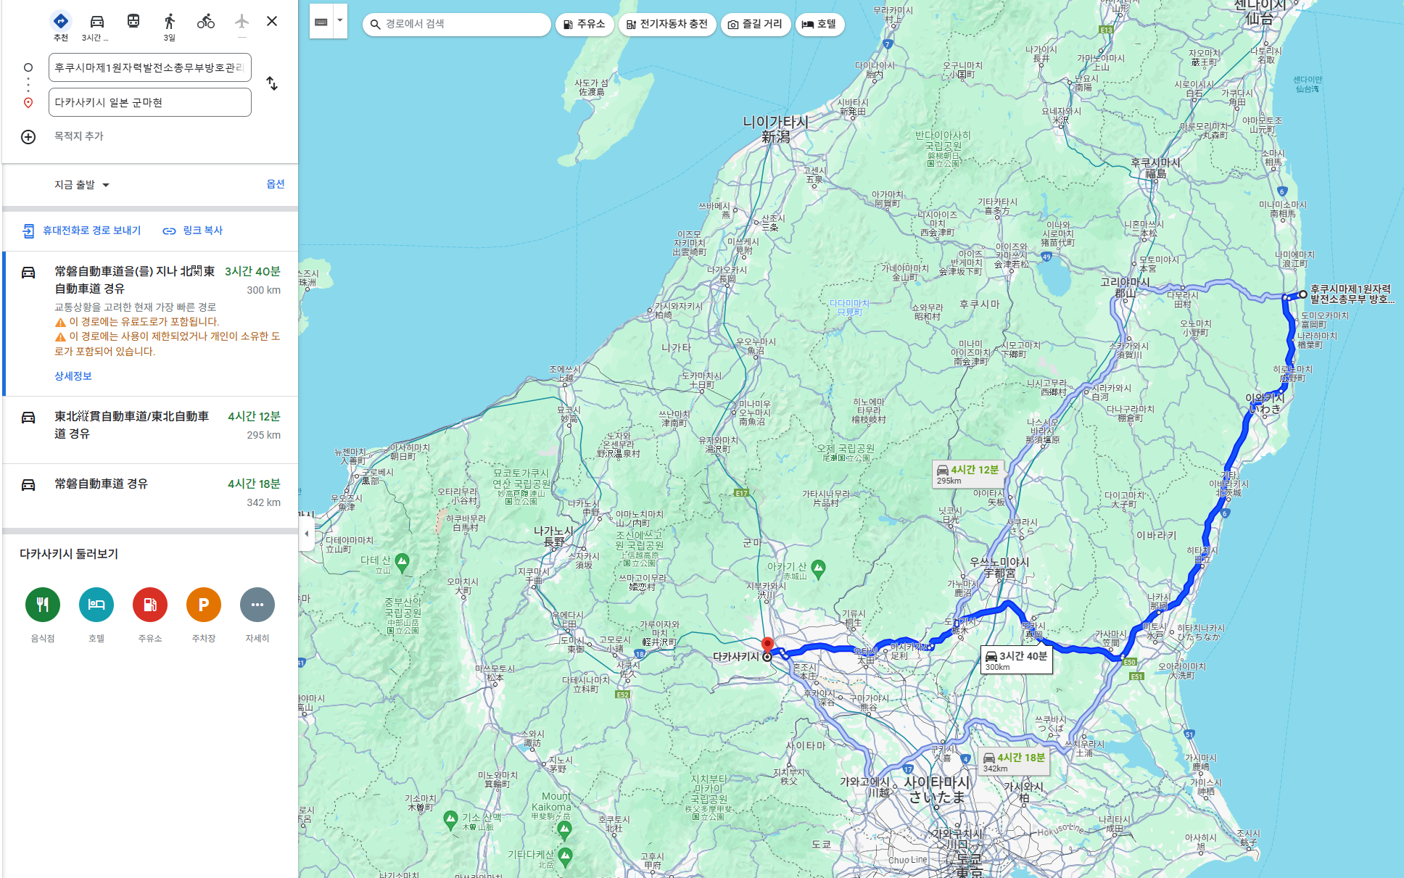This screenshot has height=878, width=1404.
Task: Expand the 지금 출발 departure time dropdown
Action: click(82, 185)
